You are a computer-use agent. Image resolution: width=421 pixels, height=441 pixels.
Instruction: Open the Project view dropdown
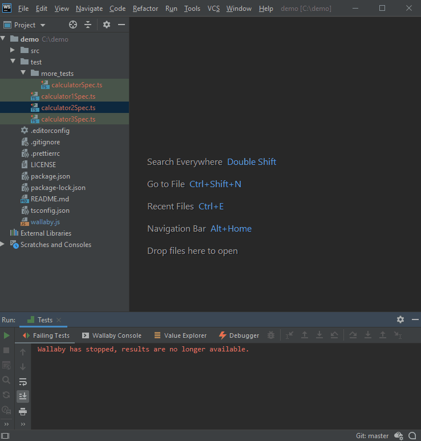(x=43, y=25)
